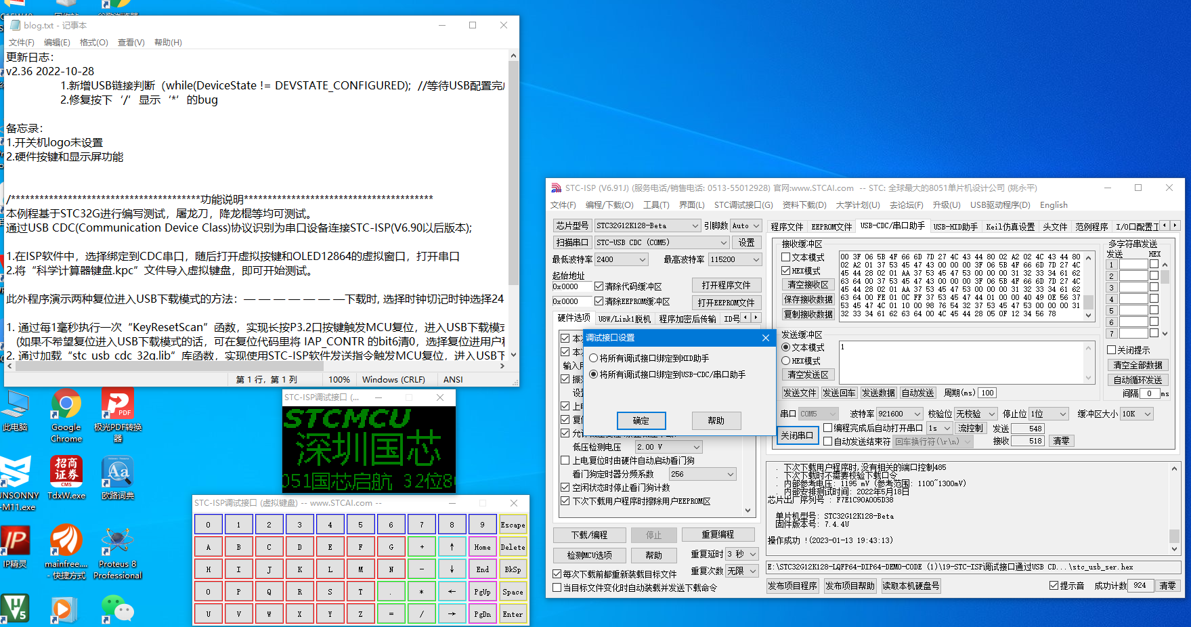Open mainfree 快捷方式 desktop icon

point(66,552)
